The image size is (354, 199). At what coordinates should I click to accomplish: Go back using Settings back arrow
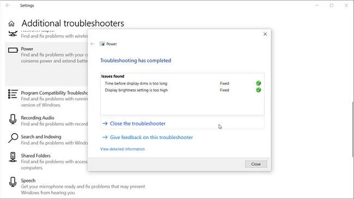tap(8, 5)
